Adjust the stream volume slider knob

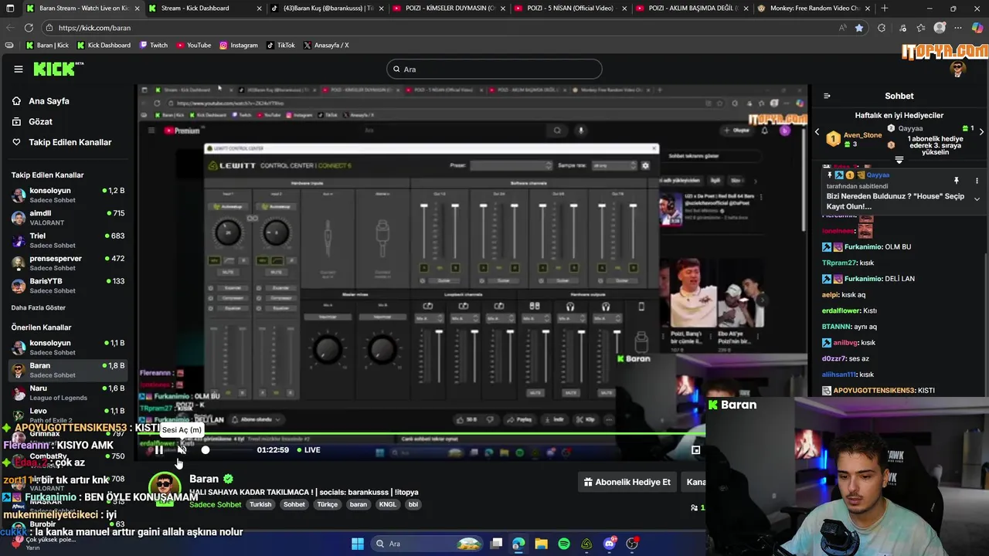pos(206,450)
